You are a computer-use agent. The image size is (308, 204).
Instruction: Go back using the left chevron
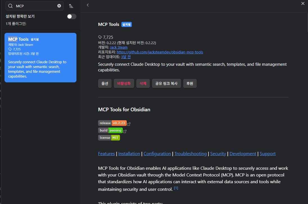88,5
